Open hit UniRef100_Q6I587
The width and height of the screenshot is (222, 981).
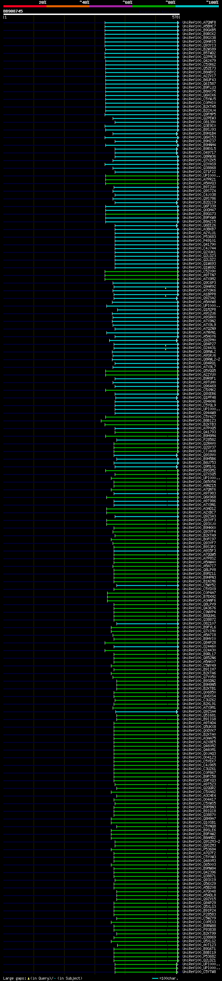click(199, 84)
